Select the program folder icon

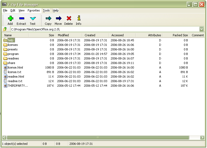(5, 54)
